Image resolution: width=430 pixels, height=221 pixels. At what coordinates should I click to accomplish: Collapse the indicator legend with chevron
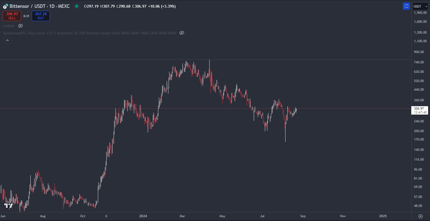(x=7, y=40)
